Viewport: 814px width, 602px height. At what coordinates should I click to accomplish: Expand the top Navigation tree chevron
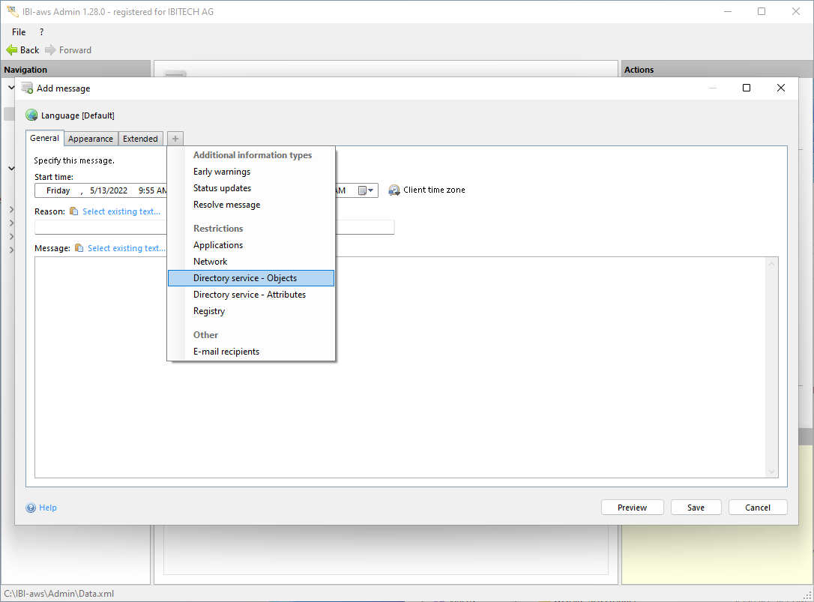[10, 88]
